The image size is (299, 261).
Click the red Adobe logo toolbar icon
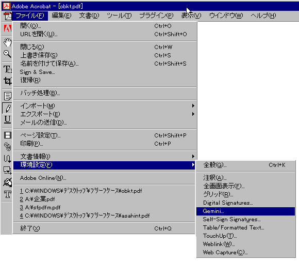(8, 28)
